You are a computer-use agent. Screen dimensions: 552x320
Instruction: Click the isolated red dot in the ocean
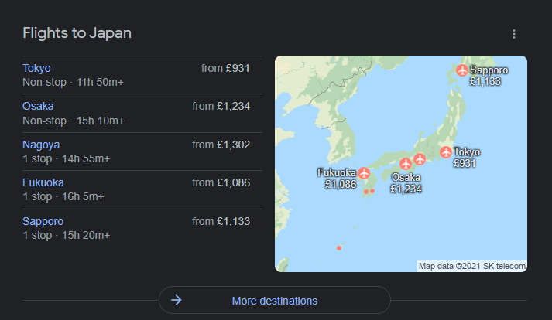(339, 247)
